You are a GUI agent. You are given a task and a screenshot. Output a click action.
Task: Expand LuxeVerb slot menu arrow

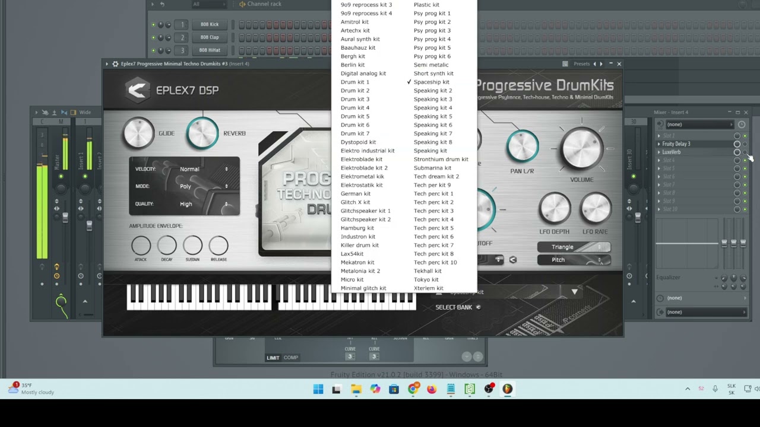click(x=658, y=152)
